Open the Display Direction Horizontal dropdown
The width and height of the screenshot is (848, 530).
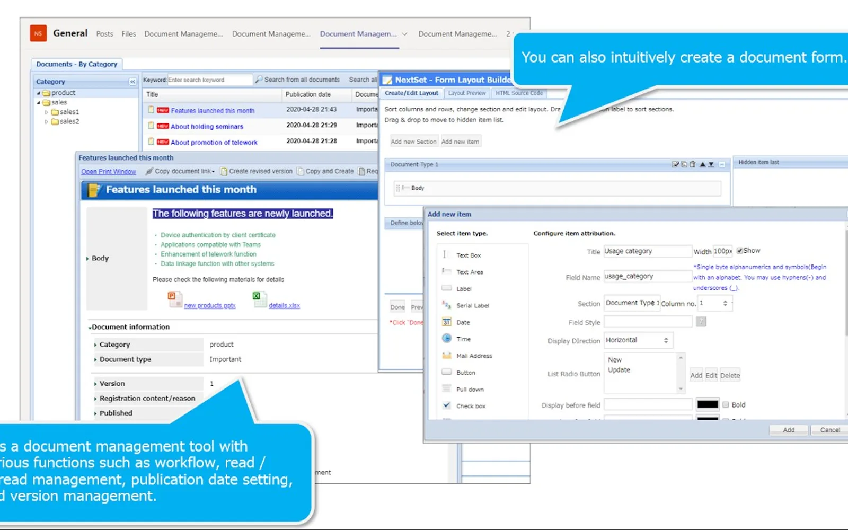pos(638,340)
